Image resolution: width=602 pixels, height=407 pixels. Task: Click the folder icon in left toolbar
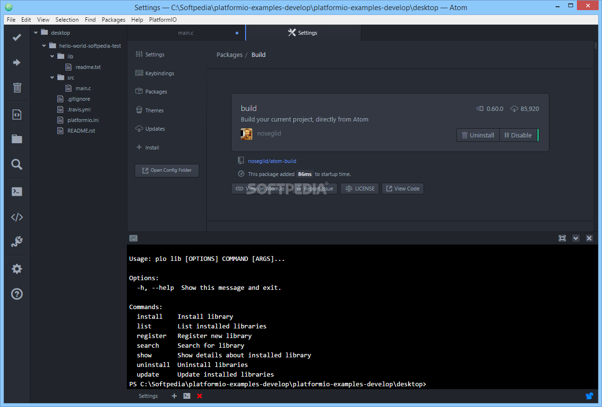(17, 139)
